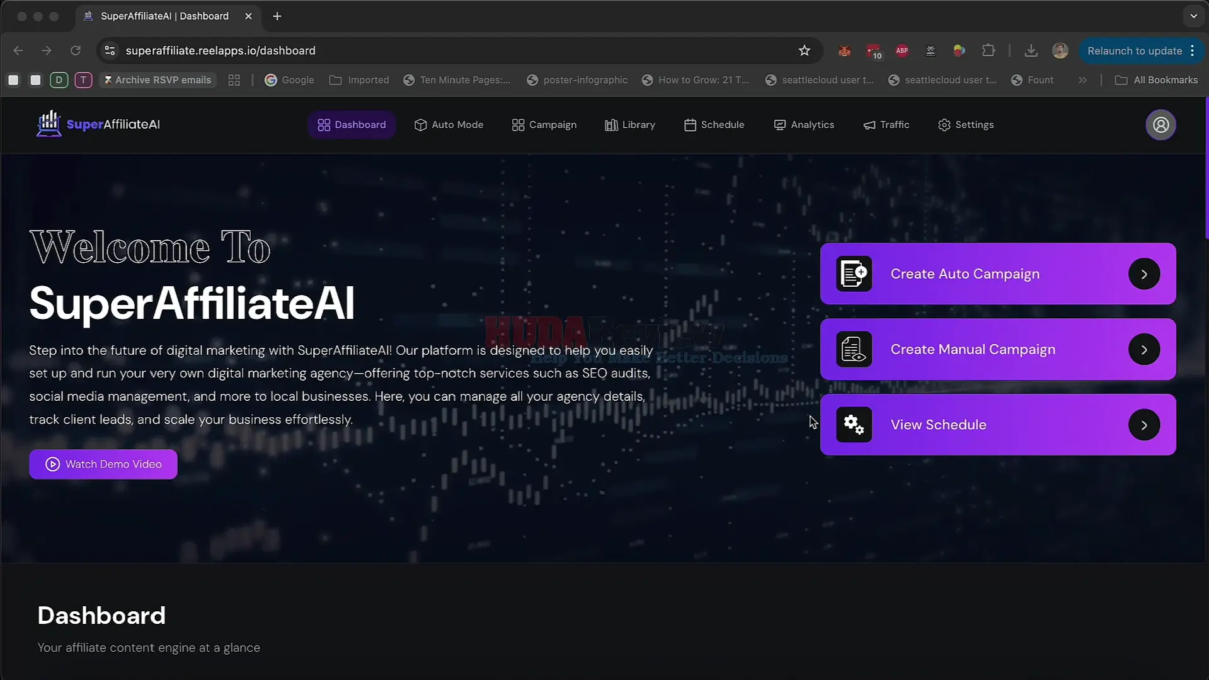Click the chevron arrow on View Schedule

(1144, 425)
